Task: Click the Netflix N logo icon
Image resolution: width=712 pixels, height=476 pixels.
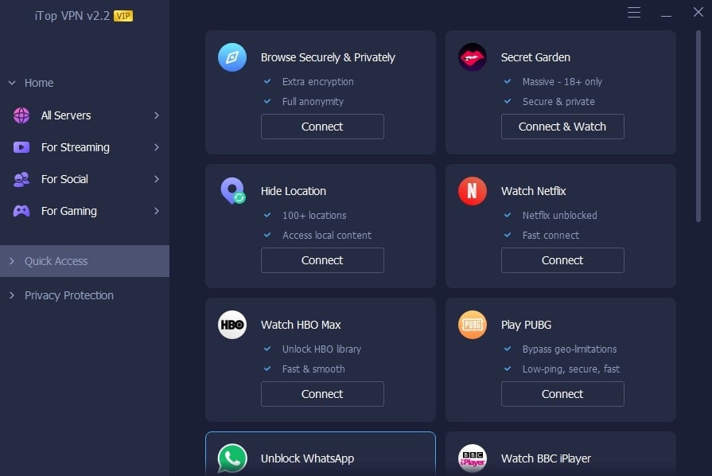Action: tap(473, 191)
